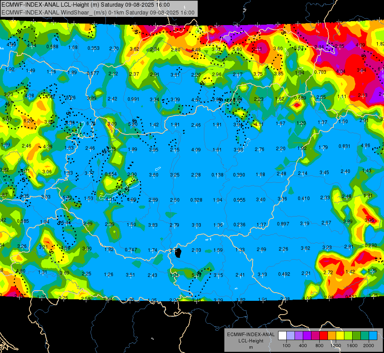
Task: Click the wind shear value 4.67
Action: [196, 100]
